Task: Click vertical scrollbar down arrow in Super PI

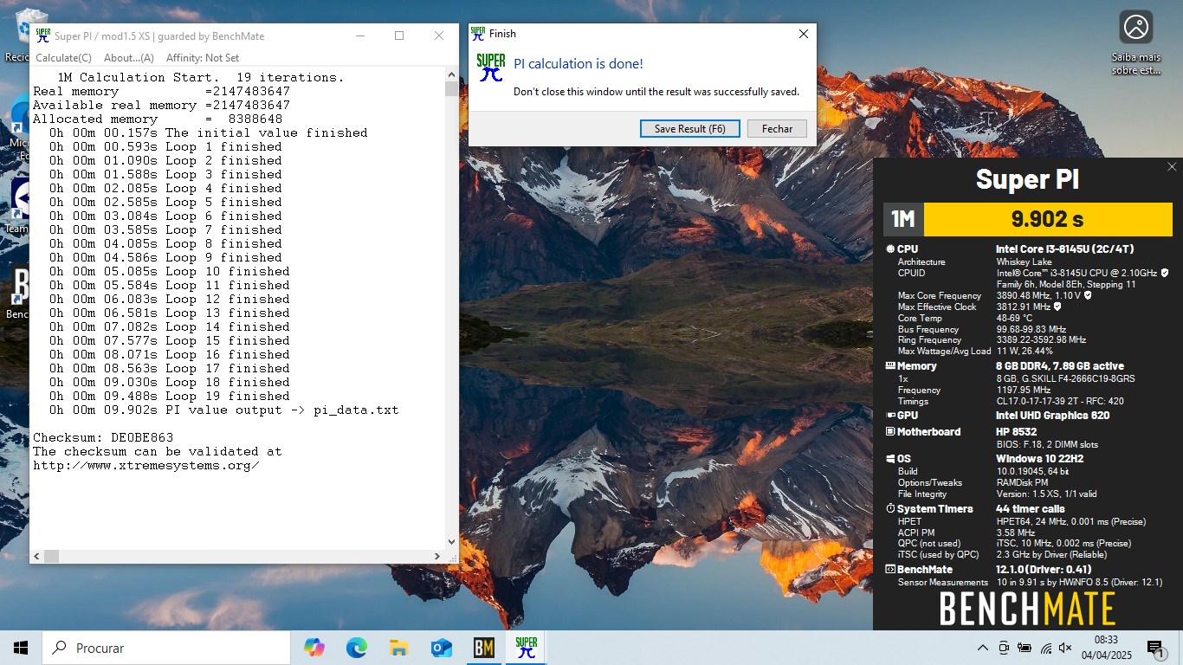Action: (451, 542)
